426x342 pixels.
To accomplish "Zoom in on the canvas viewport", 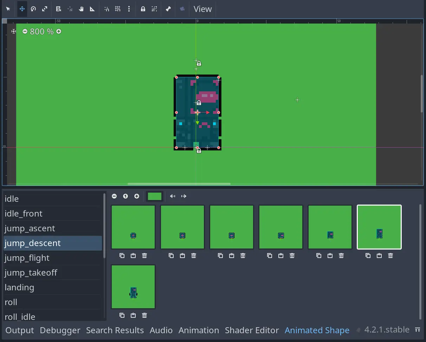I will (x=59, y=31).
